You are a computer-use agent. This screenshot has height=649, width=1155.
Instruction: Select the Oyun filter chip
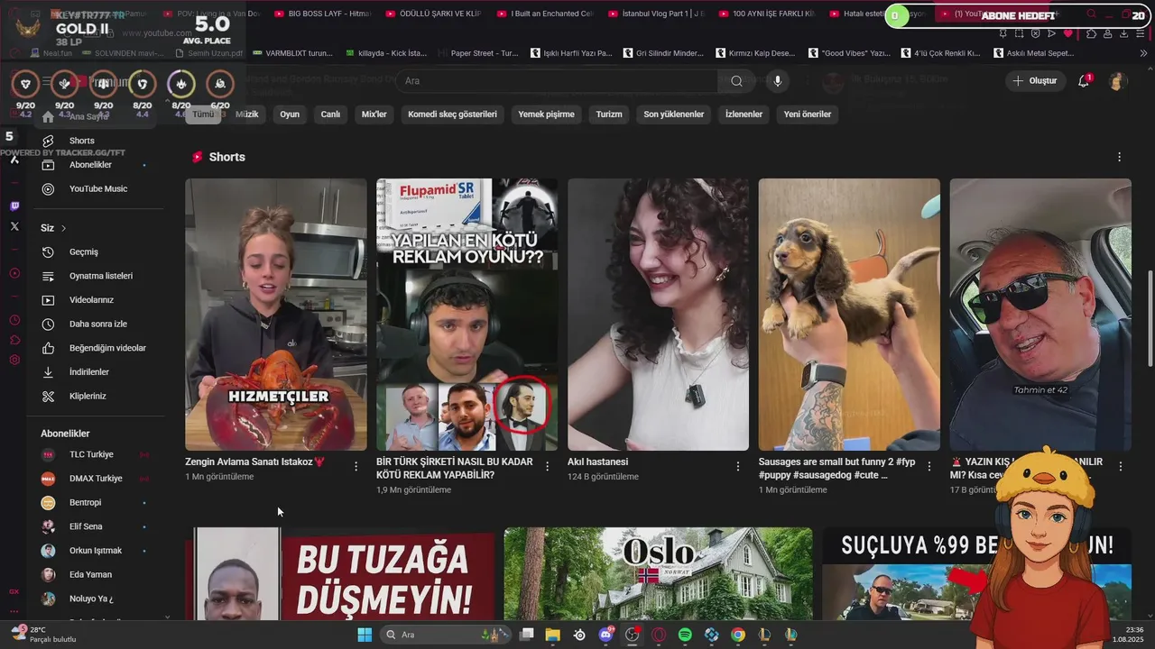tap(290, 114)
